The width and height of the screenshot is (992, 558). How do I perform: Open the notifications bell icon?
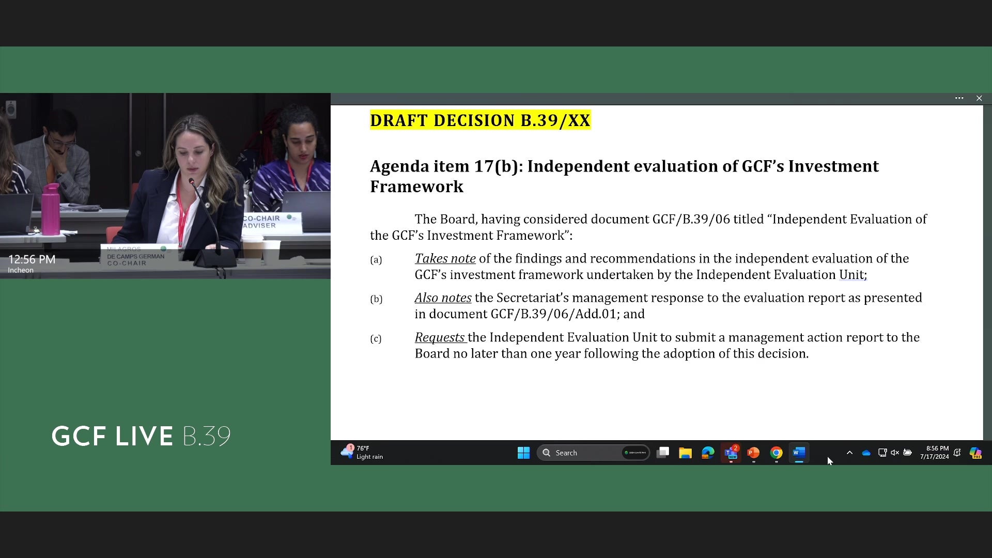tap(957, 453)
